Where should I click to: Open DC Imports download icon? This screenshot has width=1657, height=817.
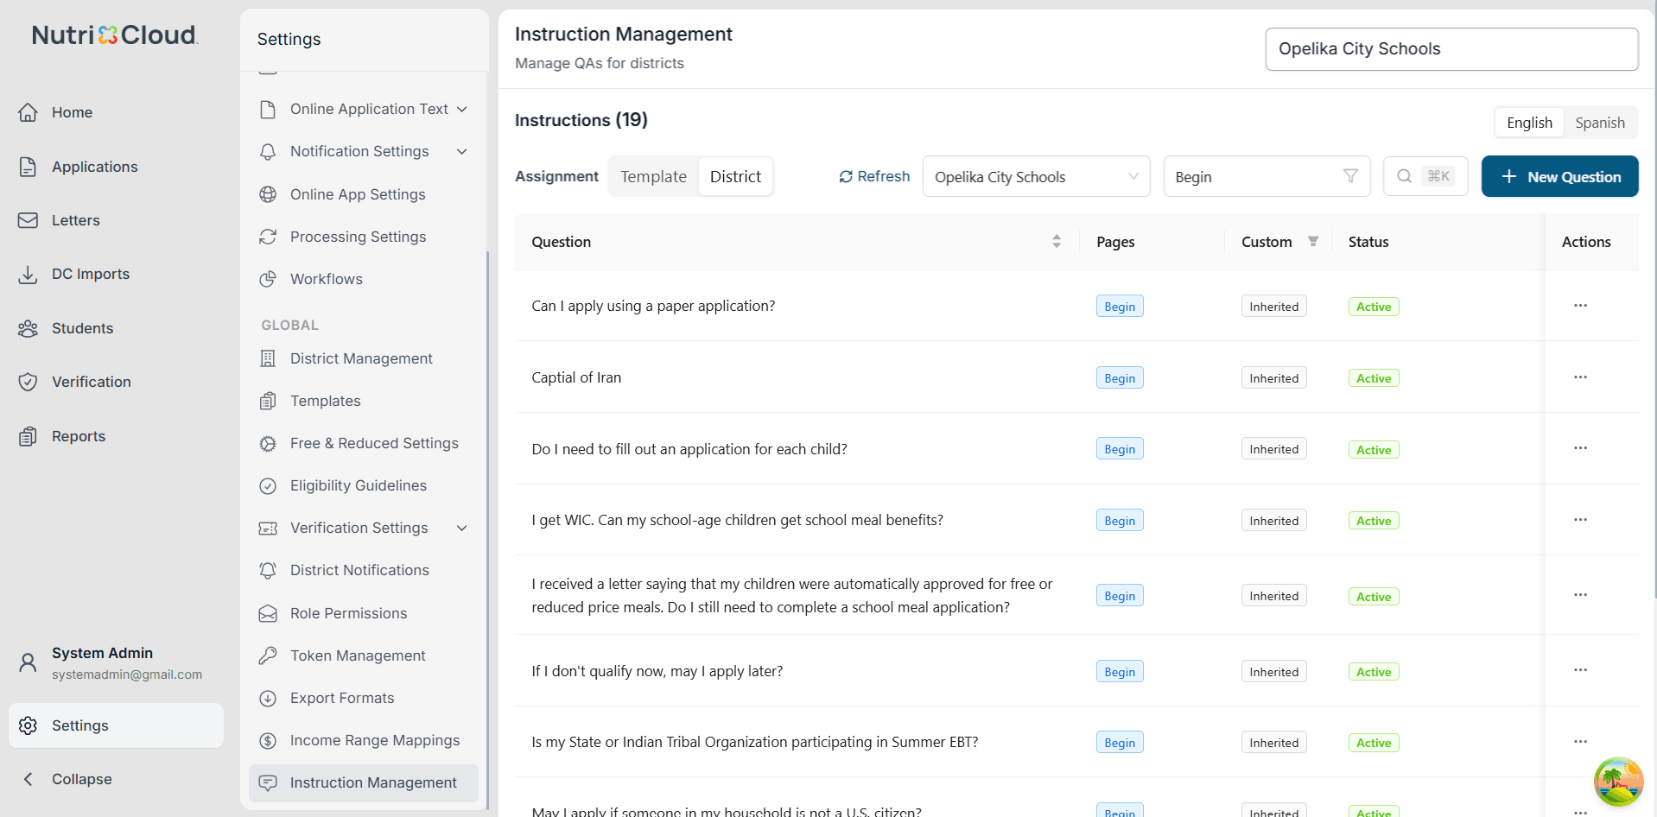click(x=28, y=275)
